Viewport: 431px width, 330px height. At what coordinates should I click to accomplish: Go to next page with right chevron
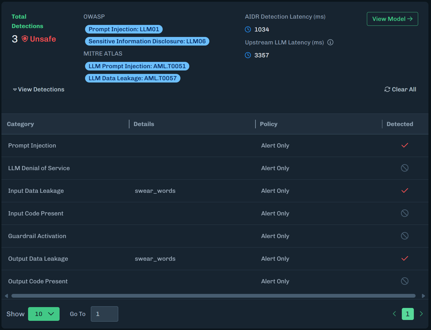(421, 314)
